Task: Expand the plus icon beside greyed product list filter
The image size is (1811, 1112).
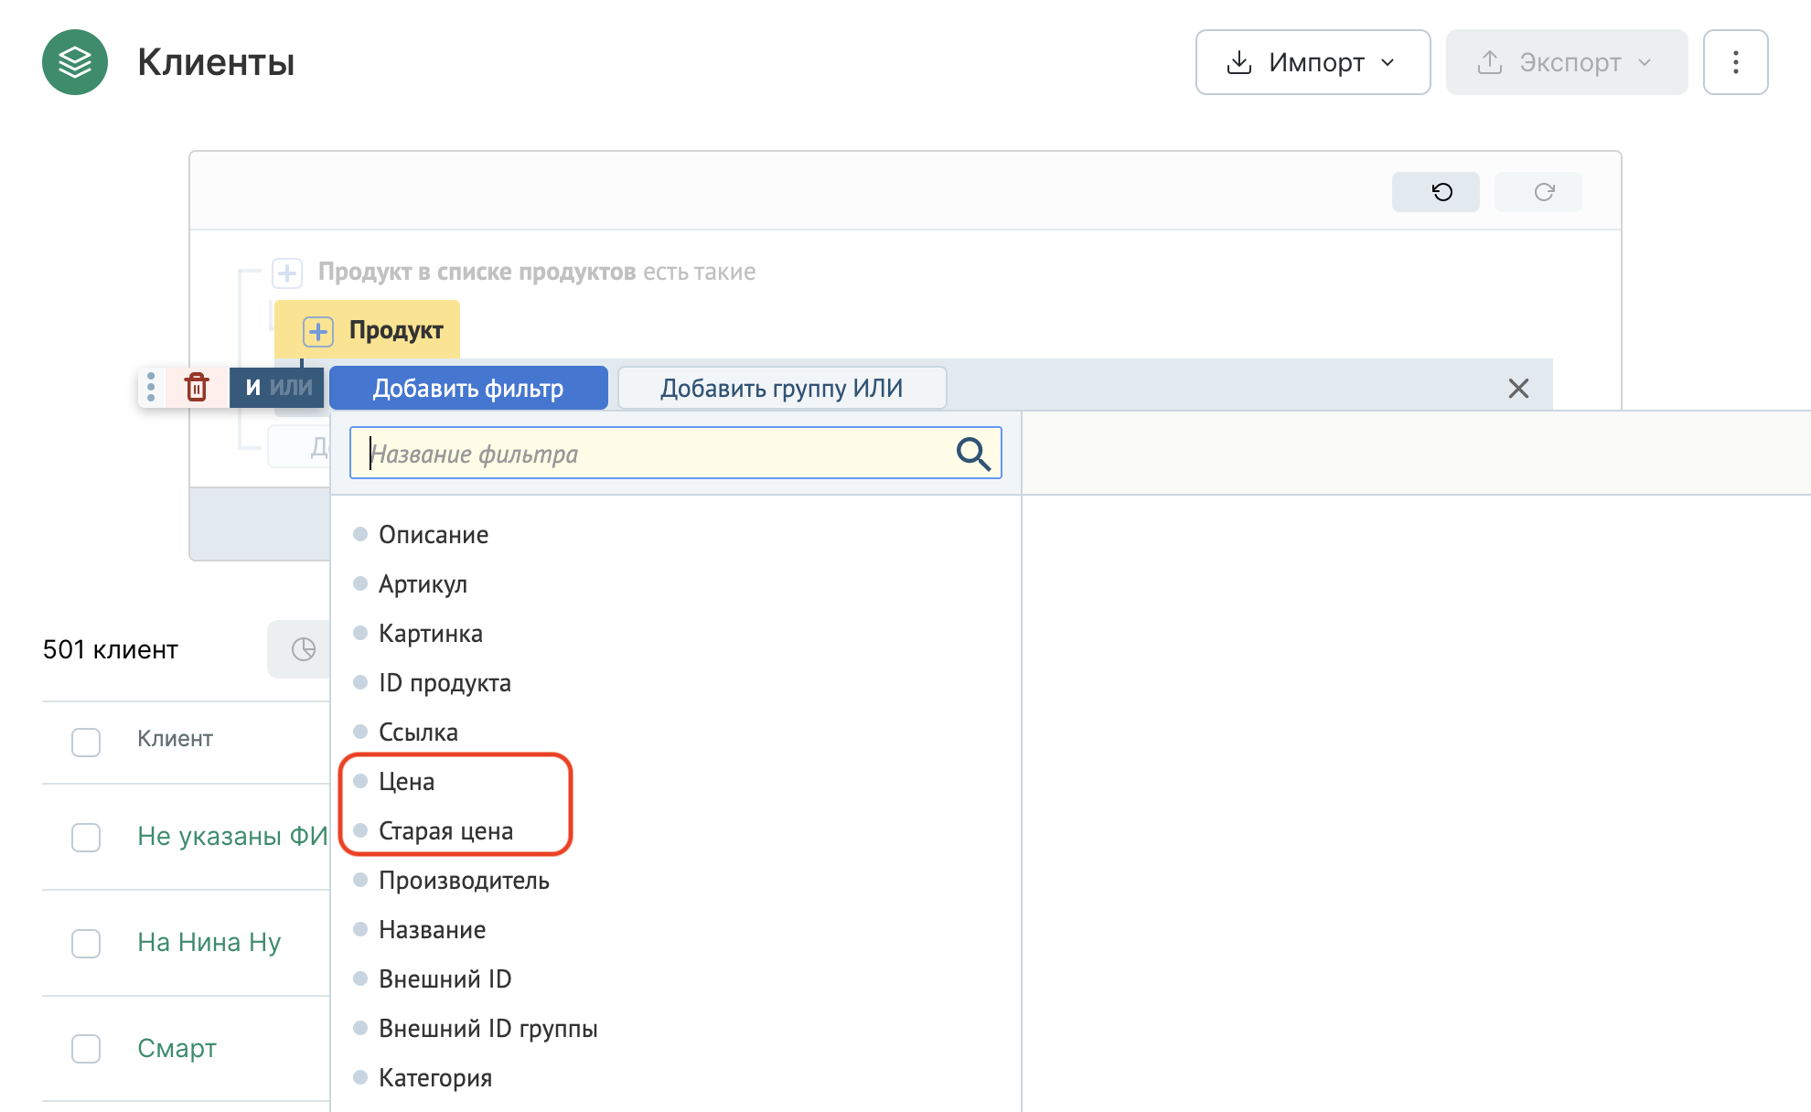Action: [x=287, y=273]
